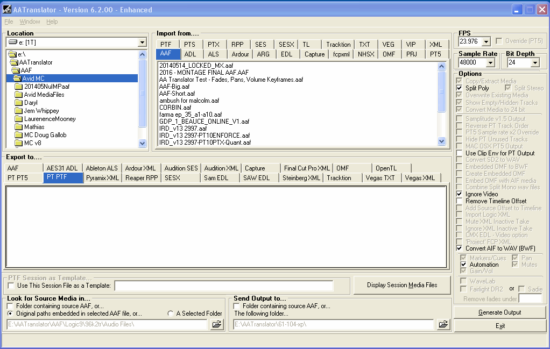Toggle the Automation checkbox
The width and height of the screenshot is (550, 349).
point(463,265)
